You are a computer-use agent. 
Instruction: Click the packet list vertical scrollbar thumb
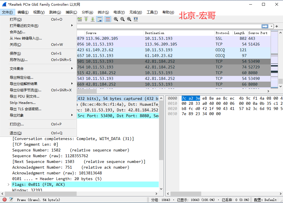pyautogui.click(x=280, y=81)
